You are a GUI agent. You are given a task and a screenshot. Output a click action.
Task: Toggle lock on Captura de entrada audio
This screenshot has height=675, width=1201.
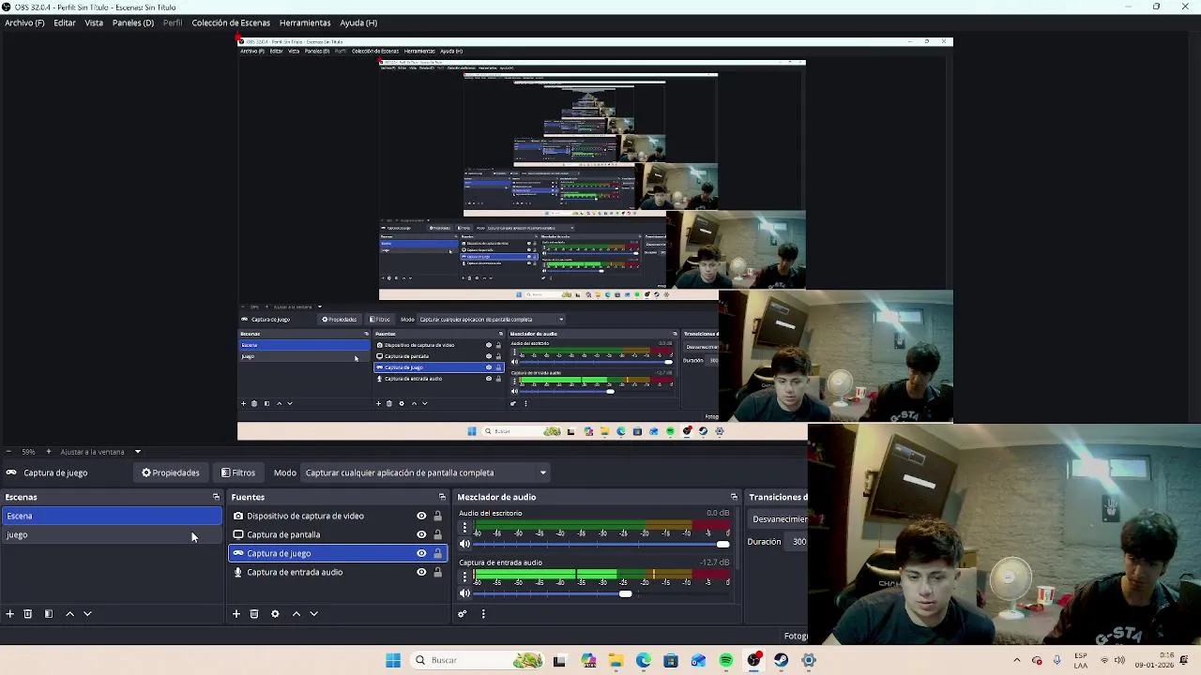click(437, 572)
